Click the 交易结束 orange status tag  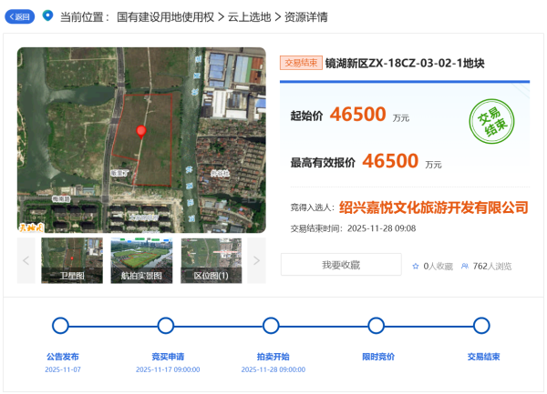(x=300, y=64)
